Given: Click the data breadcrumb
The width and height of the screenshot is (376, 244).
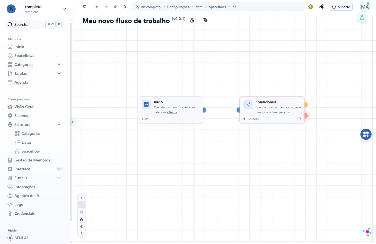Looking at the screenshot, I should click(x=199, y=7).
